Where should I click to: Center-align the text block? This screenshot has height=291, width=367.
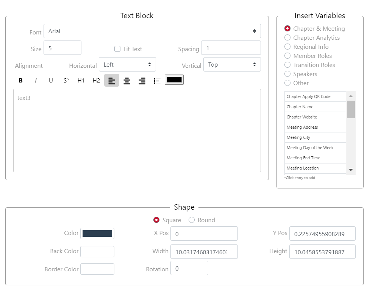click(x=127, y=81)
